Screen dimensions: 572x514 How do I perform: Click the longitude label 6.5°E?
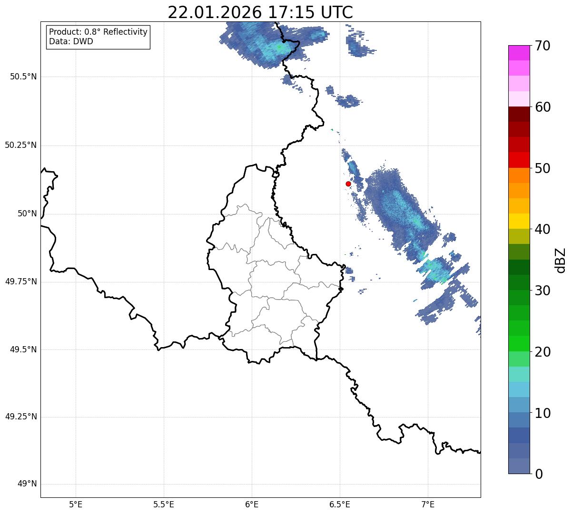pos(340,504)
